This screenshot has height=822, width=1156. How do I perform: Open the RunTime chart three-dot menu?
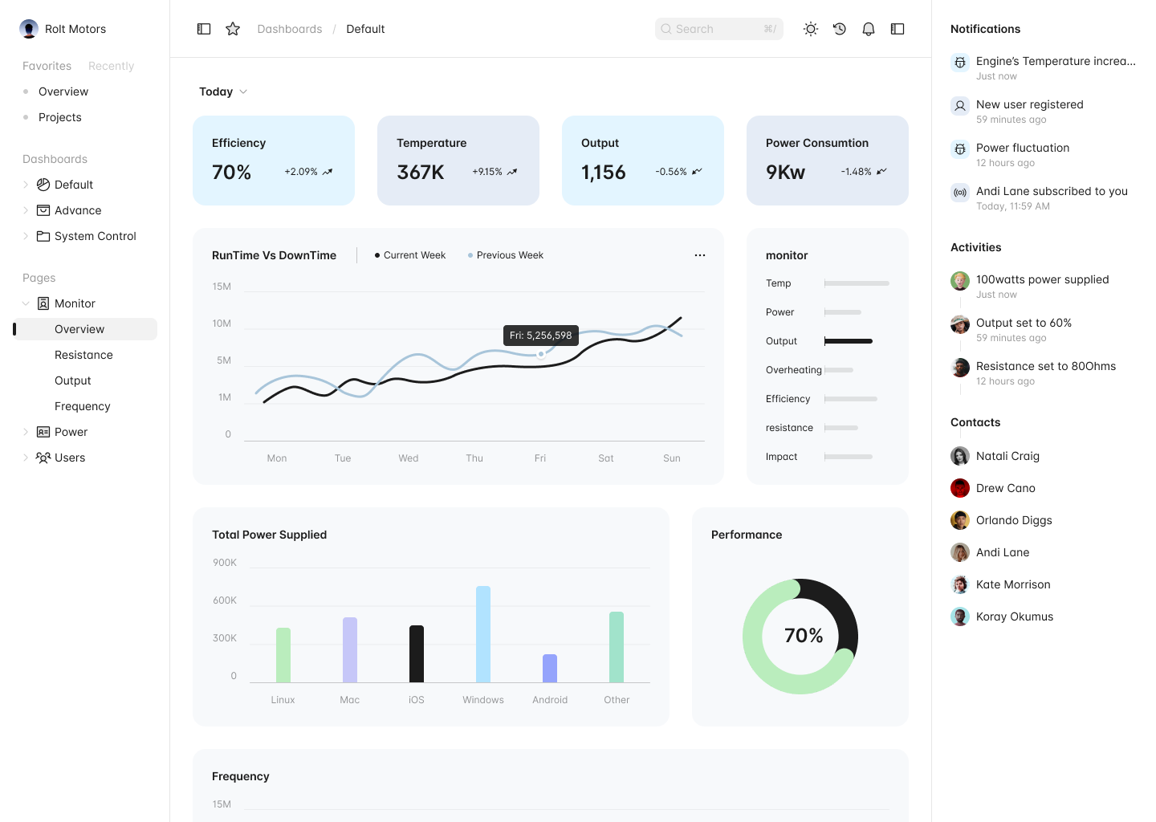(x=700, y=255)
